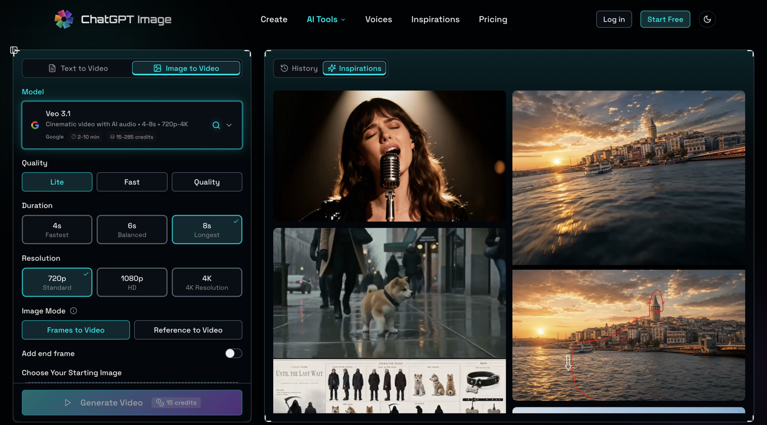
Task: Select 1080p HD resolution
Action: point(132,282)
